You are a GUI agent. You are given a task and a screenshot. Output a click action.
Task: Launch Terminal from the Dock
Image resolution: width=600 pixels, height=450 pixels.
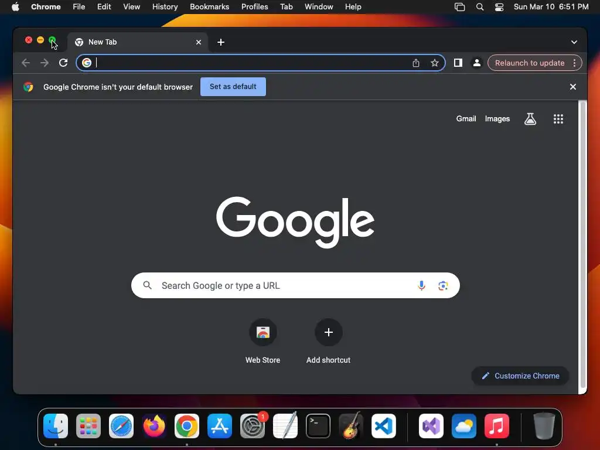pos(318,426)
